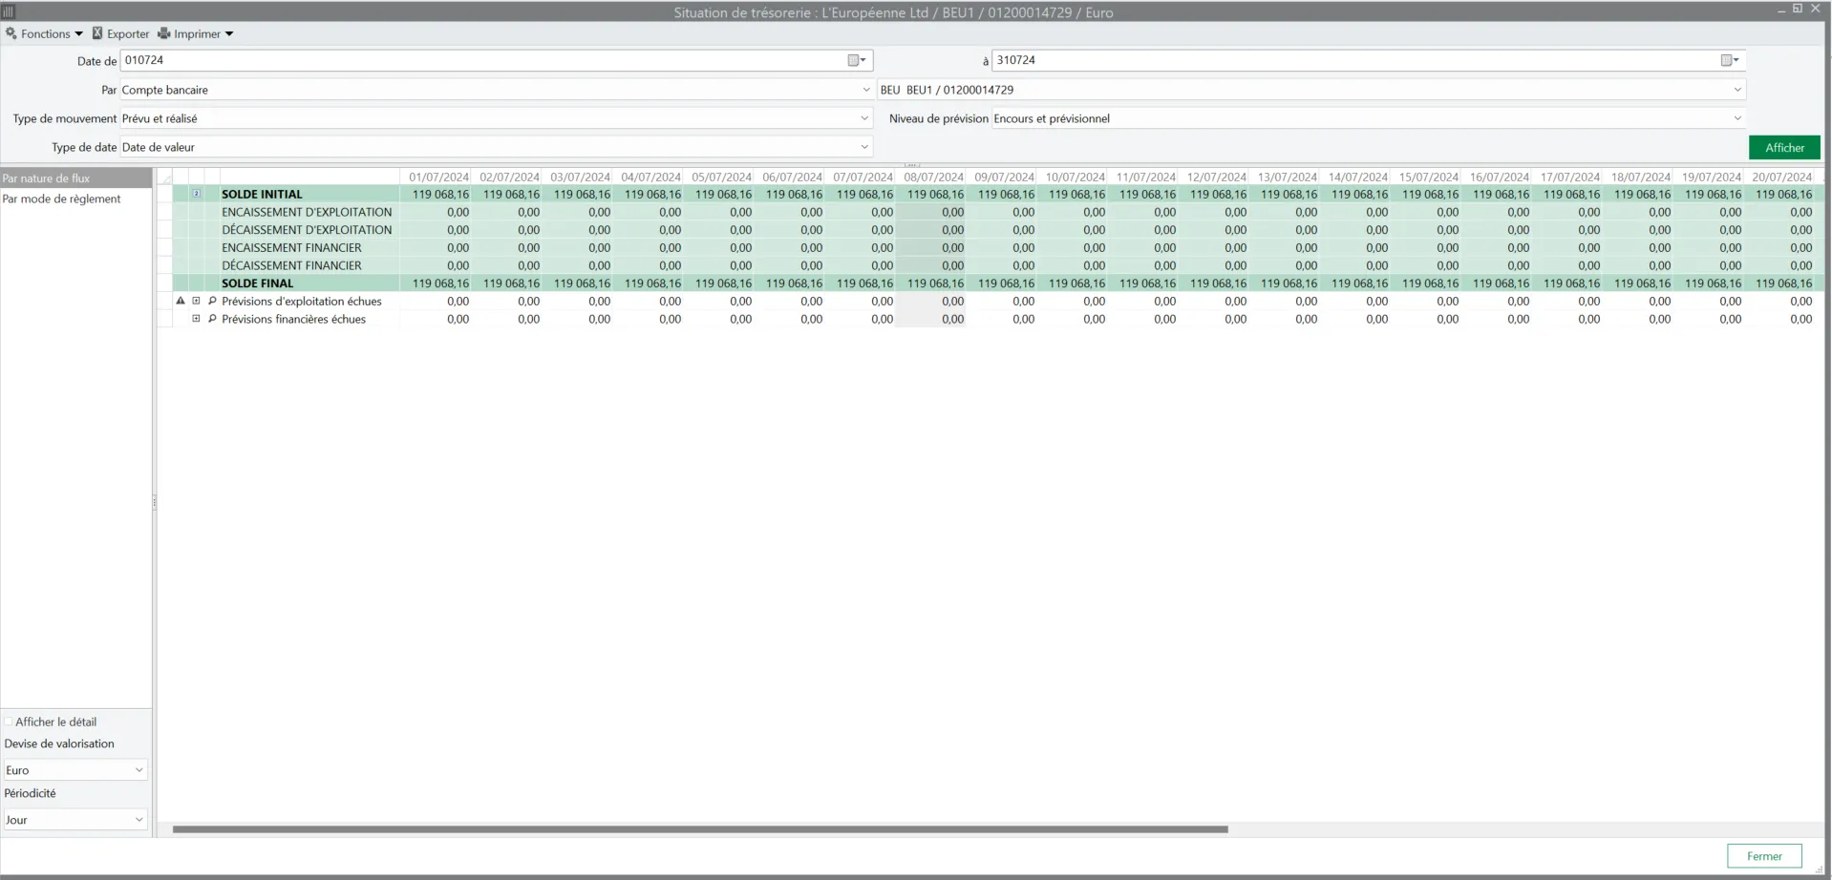Select the 'ENCAISSEMENT D'EXPLOITATION' row label
The height and width of the screenshot is (880, 1832).
click(307, 212)
